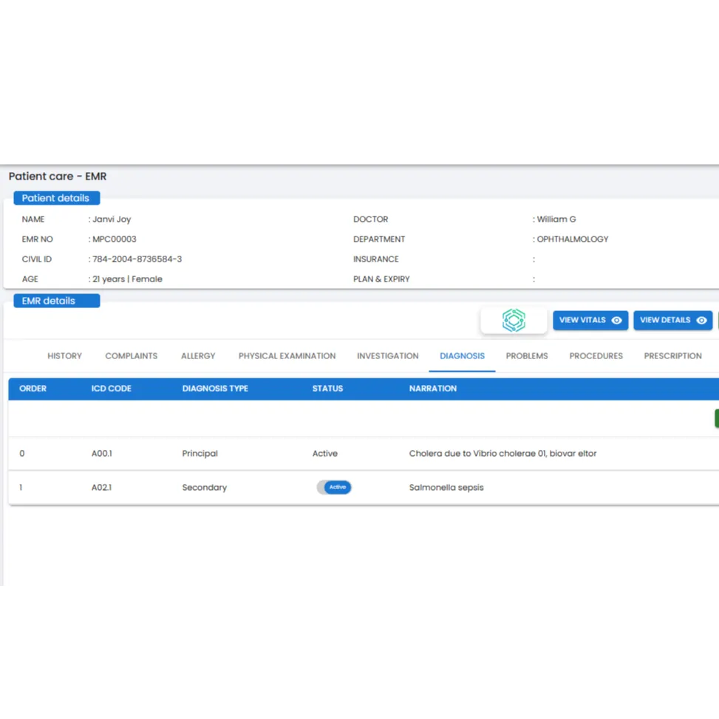719x719 pixels.
Task: Click the green hexagon EMR logo icon
Action: pos(513,320)
